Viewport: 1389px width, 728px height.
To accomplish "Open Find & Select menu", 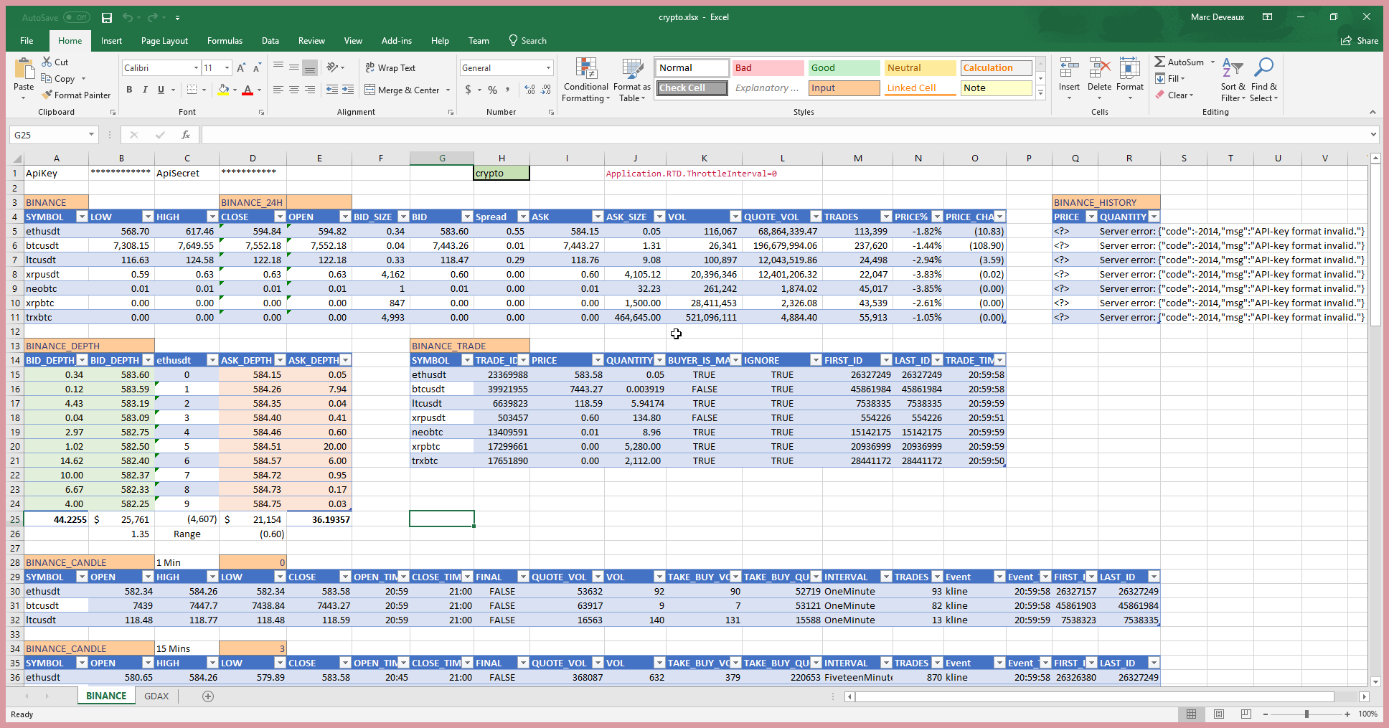I will pos(1263,80).
